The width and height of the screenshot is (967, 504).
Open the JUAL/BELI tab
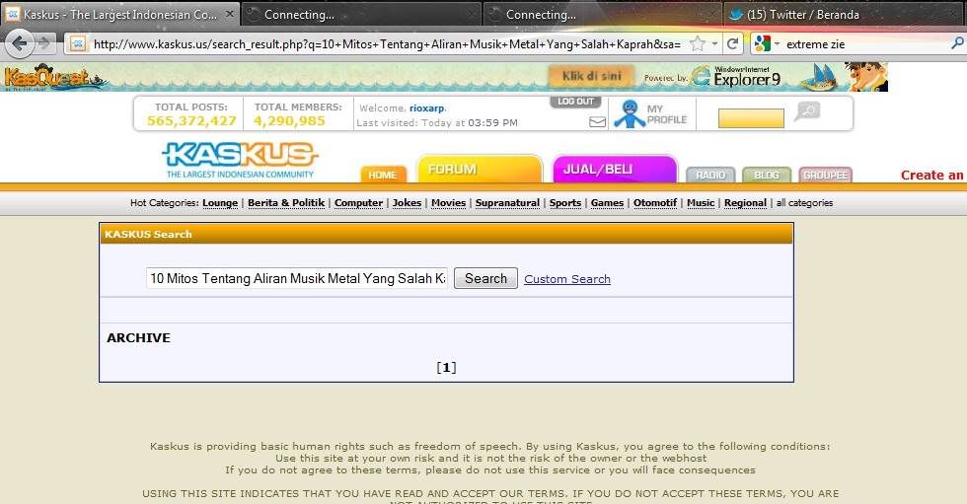pyautogui.click(x=615, y=169)
